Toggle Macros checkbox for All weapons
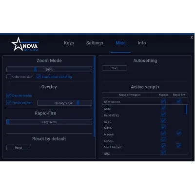 click(x=163, y=101)
